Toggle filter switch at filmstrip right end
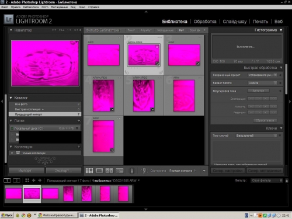 [287, 180]
